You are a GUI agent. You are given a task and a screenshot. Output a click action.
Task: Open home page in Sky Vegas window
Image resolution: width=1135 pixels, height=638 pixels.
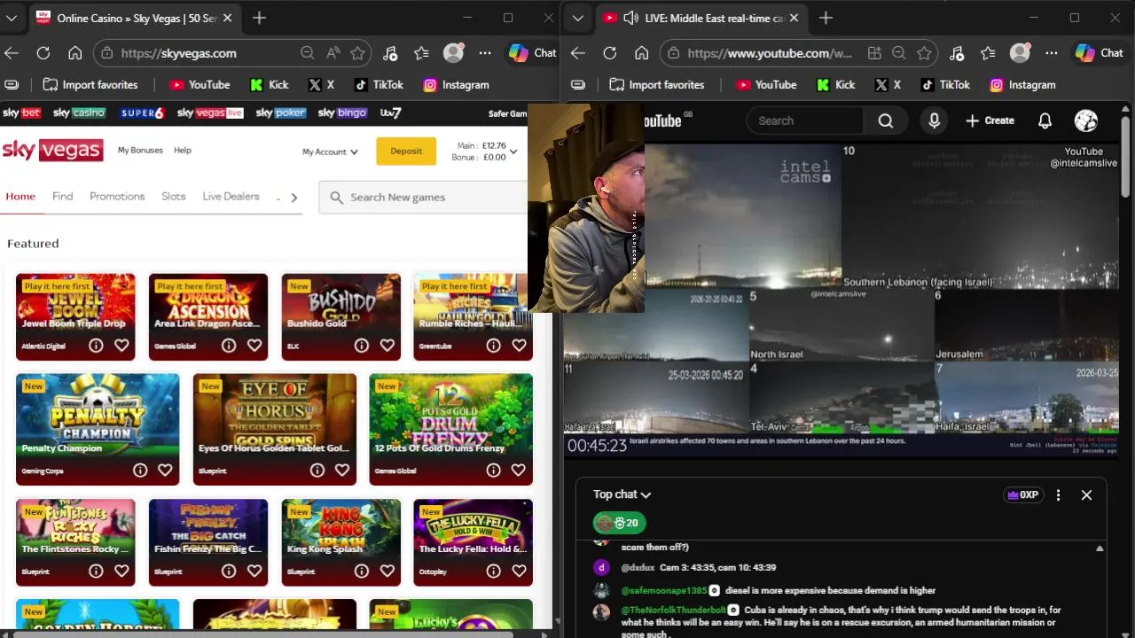click(75, 53)
